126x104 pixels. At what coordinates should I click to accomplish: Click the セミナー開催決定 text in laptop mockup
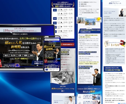click(22, 59)
